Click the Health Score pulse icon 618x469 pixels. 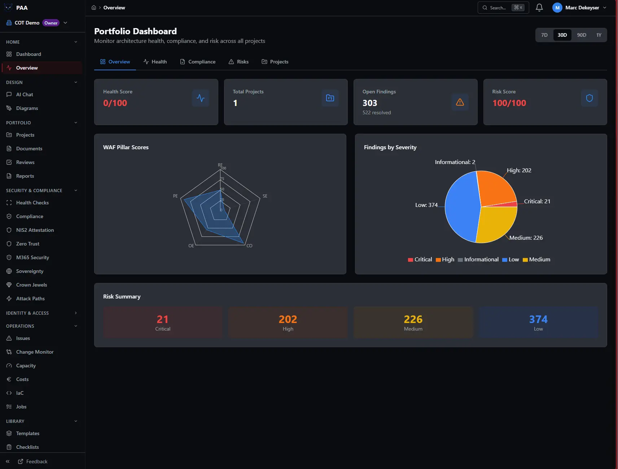[201, 98]
